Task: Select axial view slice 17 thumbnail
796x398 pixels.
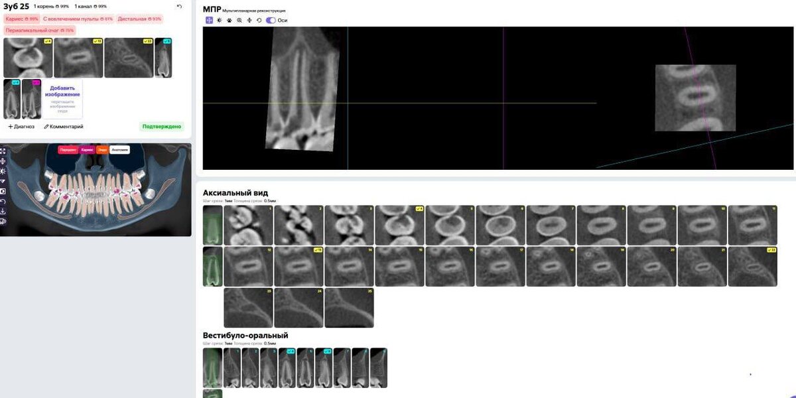Action: click(501, 267)
